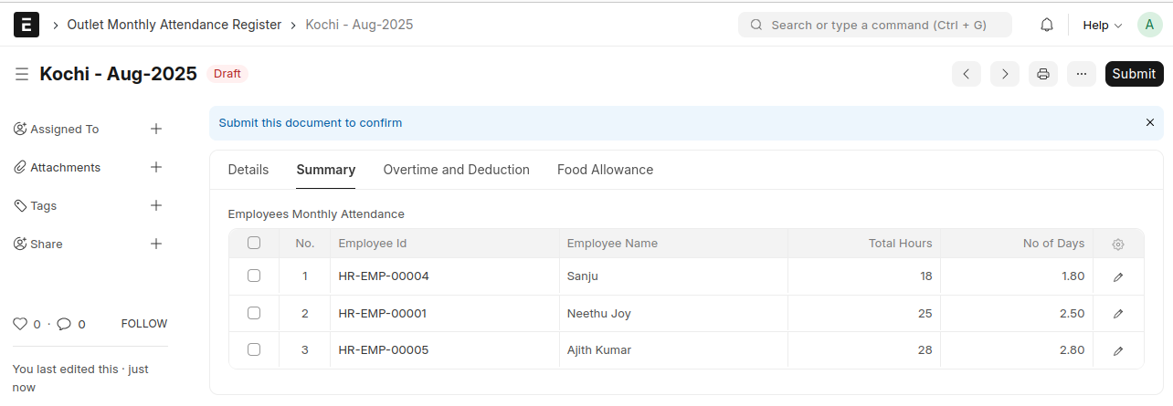1173x406 pixels.
Task: Open the Help dropdown menu
Action: (x=1102, y=25)
